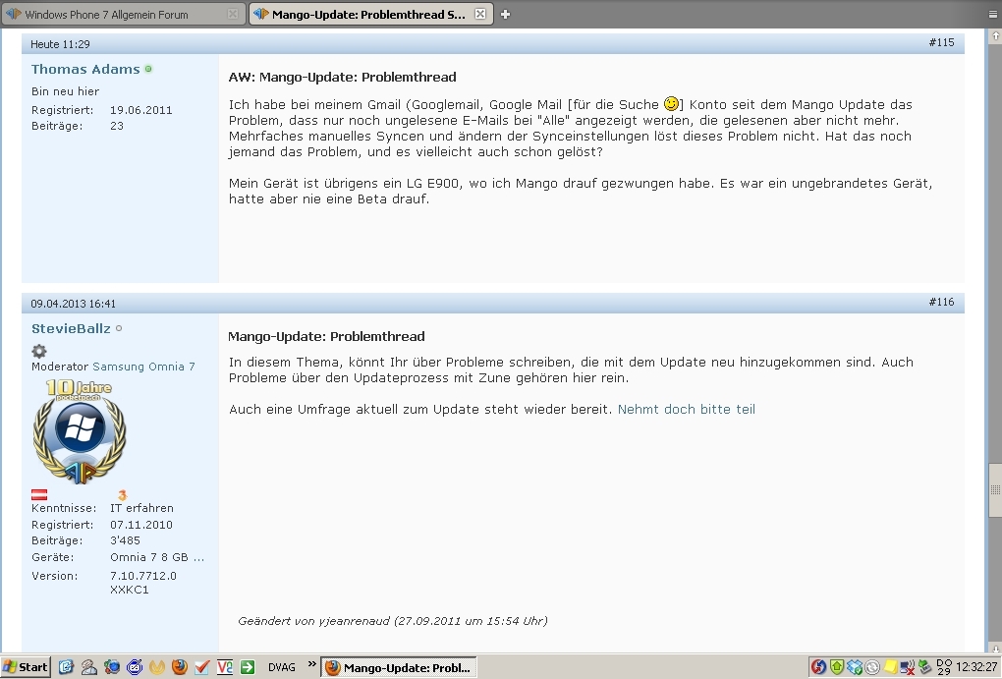Screen dimensions: 1002x679
Task: Click the safely remove hardware tray icon
Action: tap(924, 667)
